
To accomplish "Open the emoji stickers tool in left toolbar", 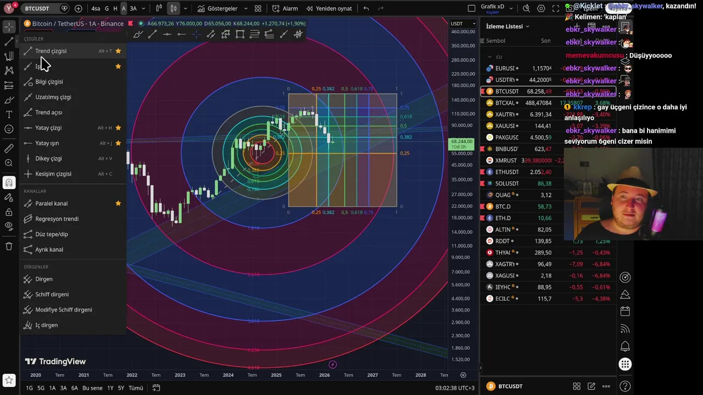I will pyautogui.click(x=9, y=129).
